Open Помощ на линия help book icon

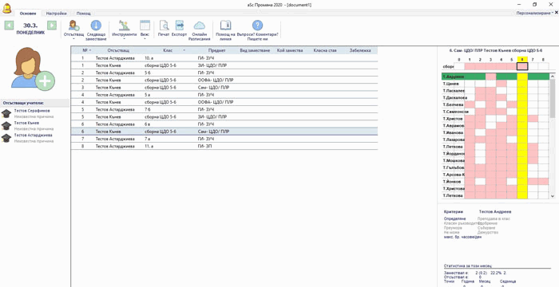click(226, 26)
